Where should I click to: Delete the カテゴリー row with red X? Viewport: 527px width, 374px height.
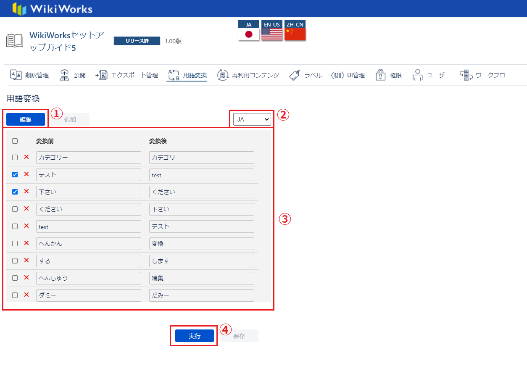(x=26, y=157)
